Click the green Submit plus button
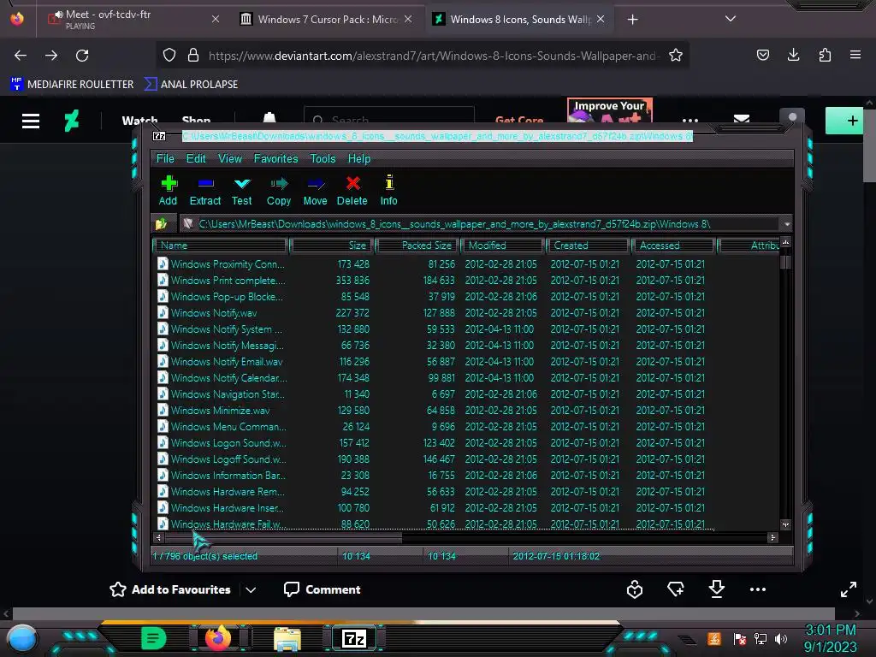876x657 pixels. coord(844,120)
